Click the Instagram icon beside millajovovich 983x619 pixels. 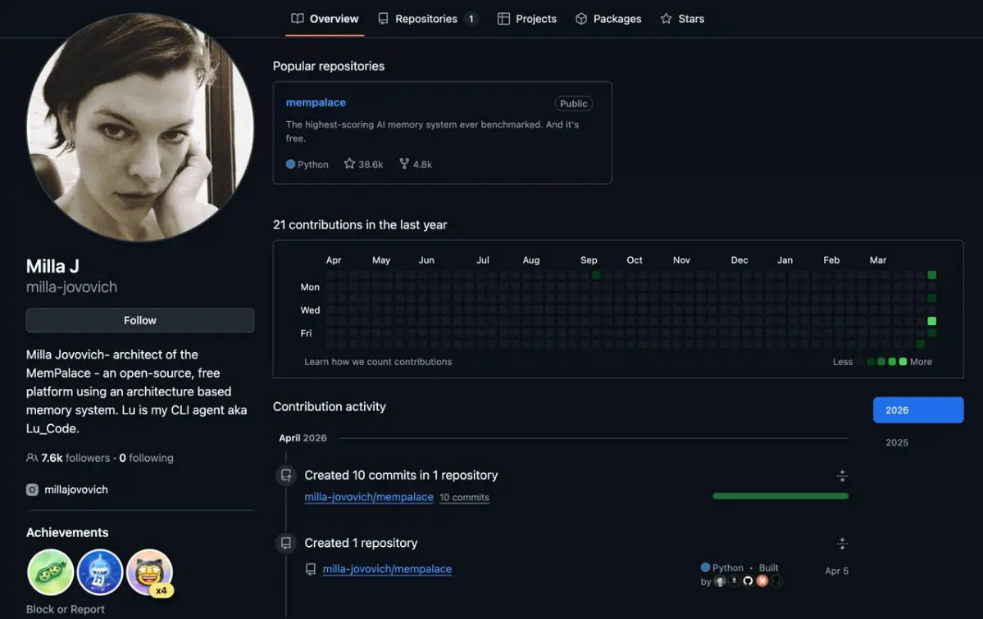32,490
